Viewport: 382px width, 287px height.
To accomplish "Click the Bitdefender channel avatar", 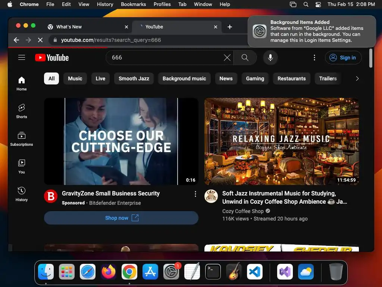I will point(51,196).
